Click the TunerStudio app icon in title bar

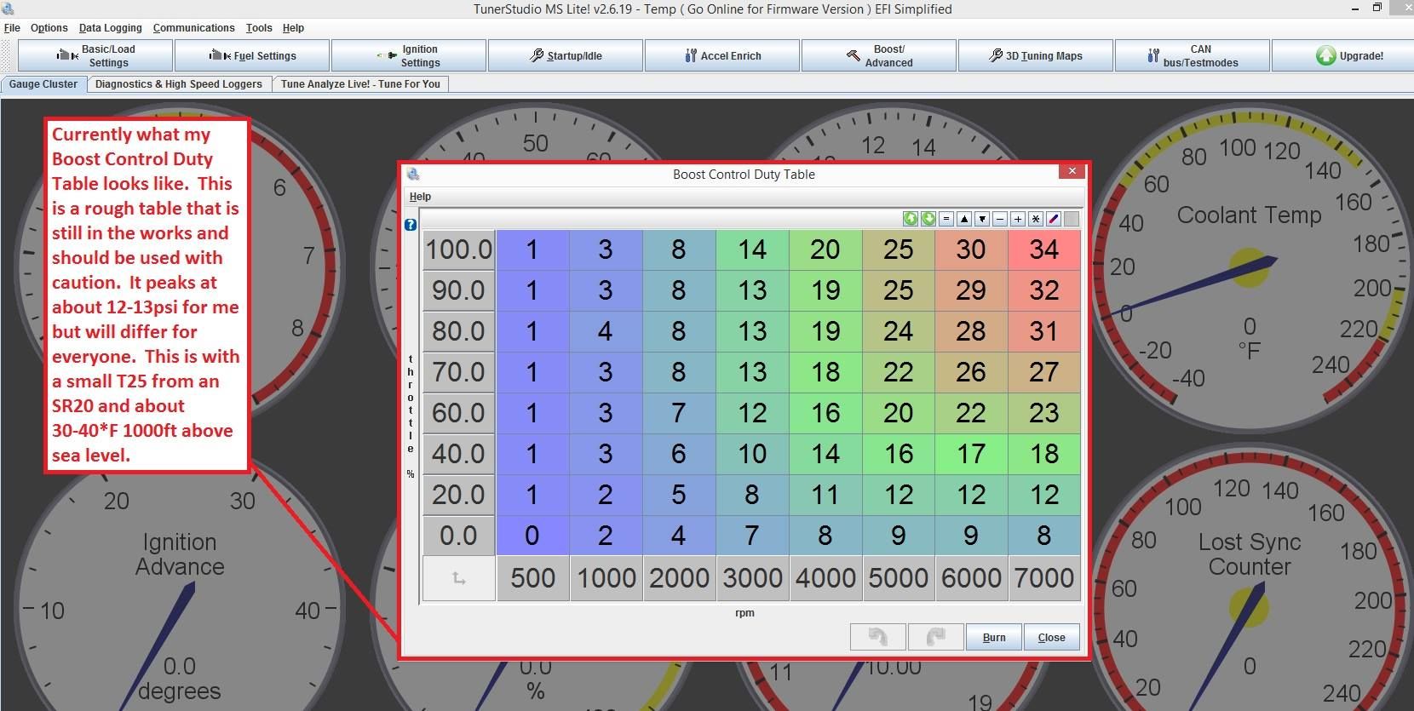pyautogui.click(x=9, y=9)
